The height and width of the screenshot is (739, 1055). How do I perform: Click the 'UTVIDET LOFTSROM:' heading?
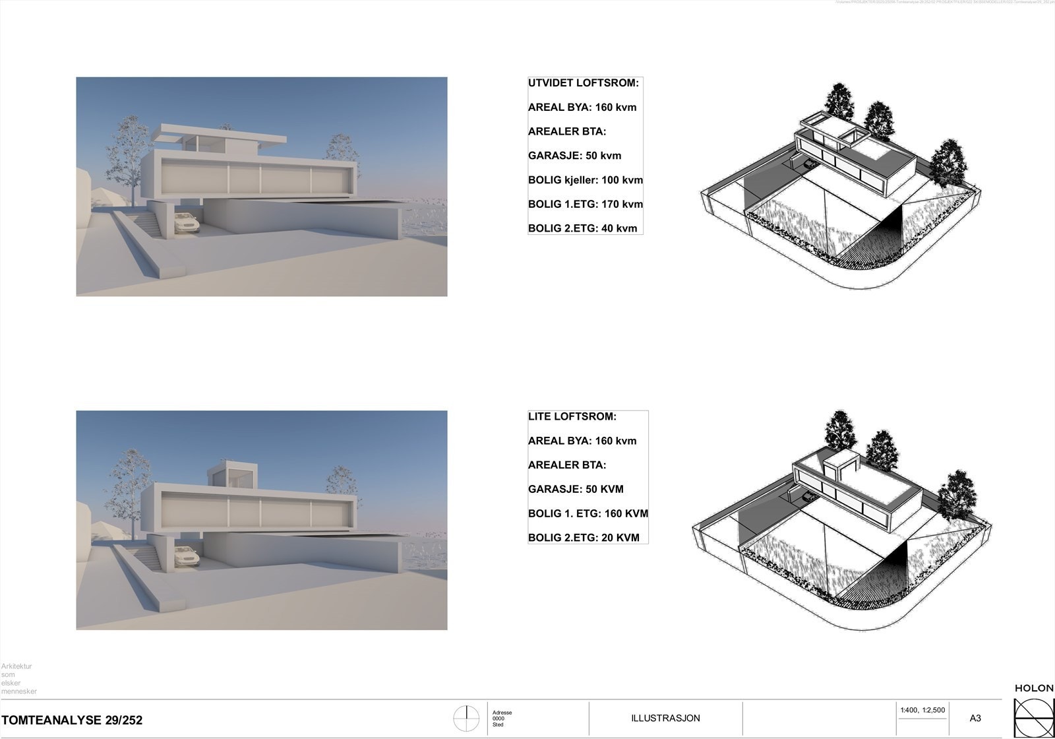(584, 83)
